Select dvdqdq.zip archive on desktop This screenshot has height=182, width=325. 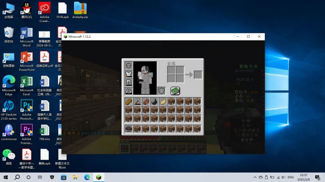point(80,11)
